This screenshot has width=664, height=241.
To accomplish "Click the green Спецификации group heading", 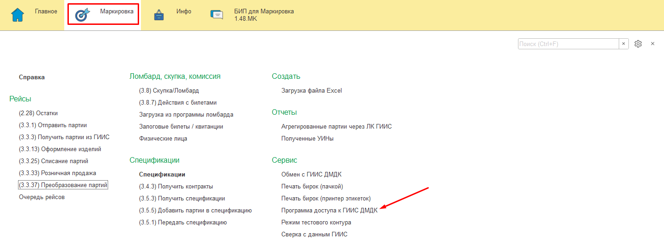I will tap(154, 160).
